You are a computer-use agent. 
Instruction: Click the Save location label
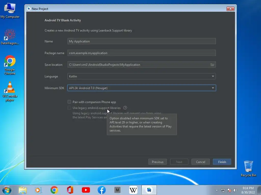coord(54,65)
